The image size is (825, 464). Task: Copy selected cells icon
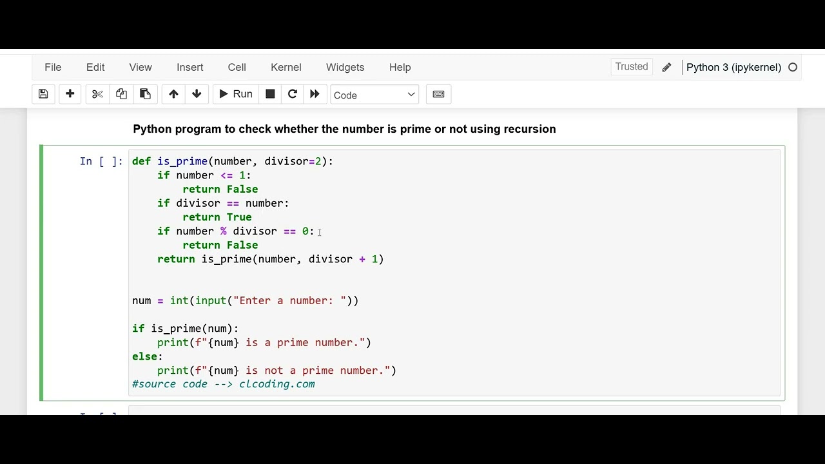coord(121,94)
